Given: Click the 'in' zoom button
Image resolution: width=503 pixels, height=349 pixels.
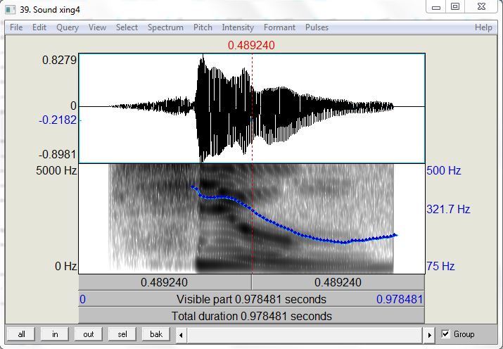Looking at the screenshot, I should pos(55,334).
